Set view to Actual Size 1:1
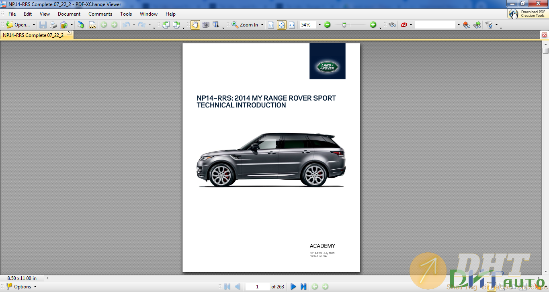 (271, 25)
